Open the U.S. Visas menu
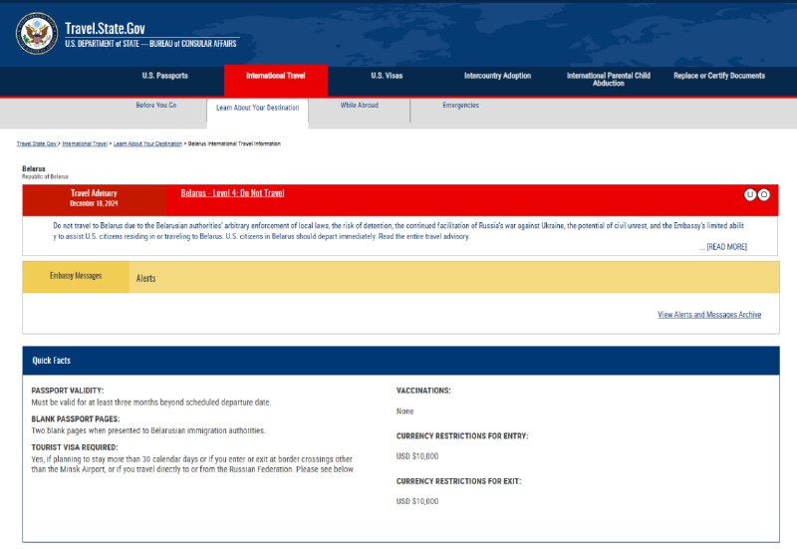 [x=387, y=76]
